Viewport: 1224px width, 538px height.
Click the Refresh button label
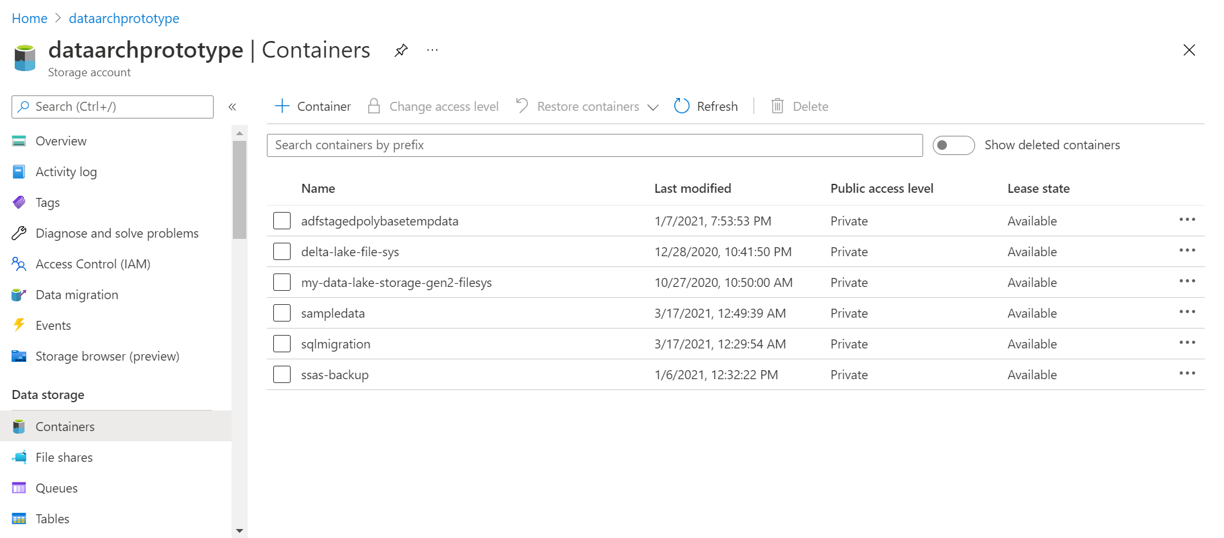(x=717, y=106)
